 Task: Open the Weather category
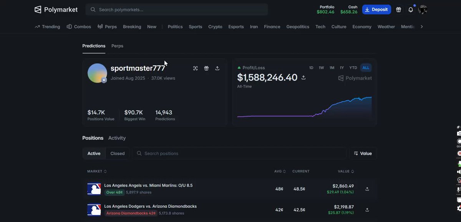(x=386, y=27)
